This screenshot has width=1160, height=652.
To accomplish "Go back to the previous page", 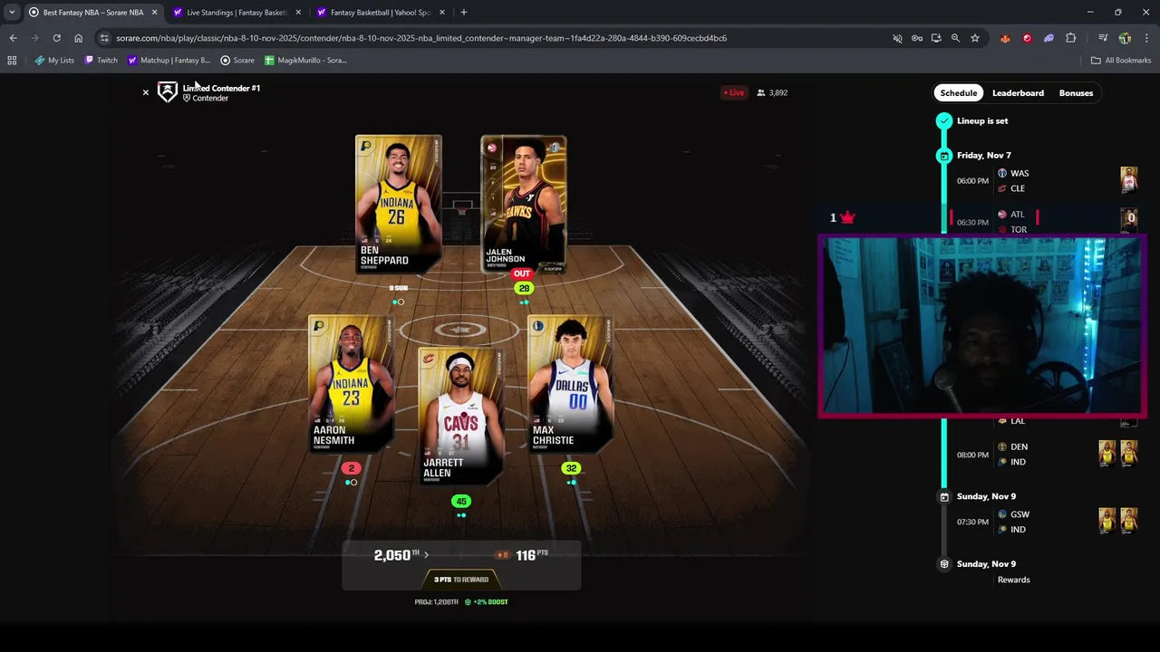I will pyautogui.click(x=13, y=38).
